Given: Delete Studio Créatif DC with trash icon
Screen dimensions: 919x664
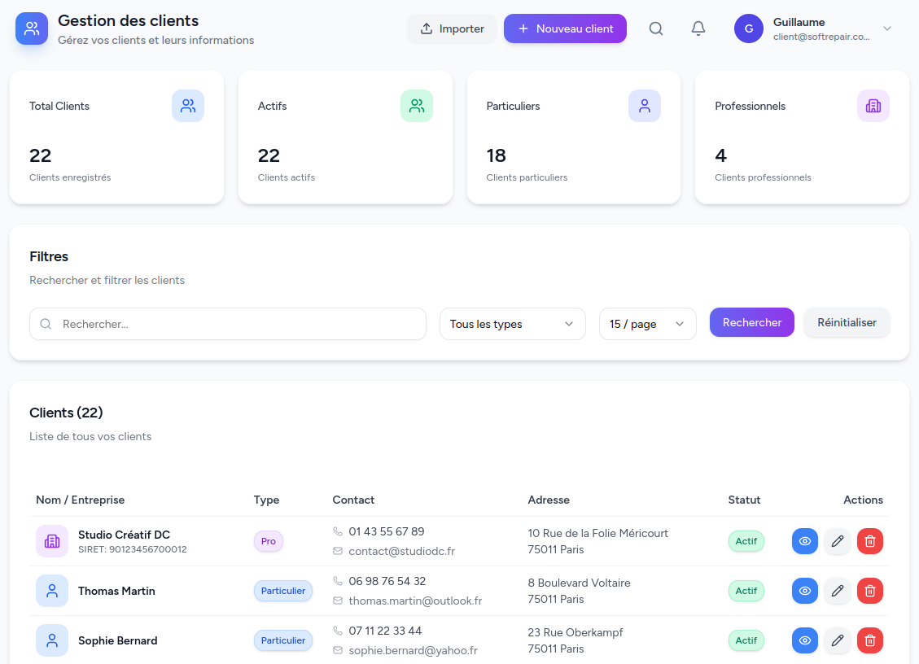Looking at the screenshot, I should (x=869, y=541).
